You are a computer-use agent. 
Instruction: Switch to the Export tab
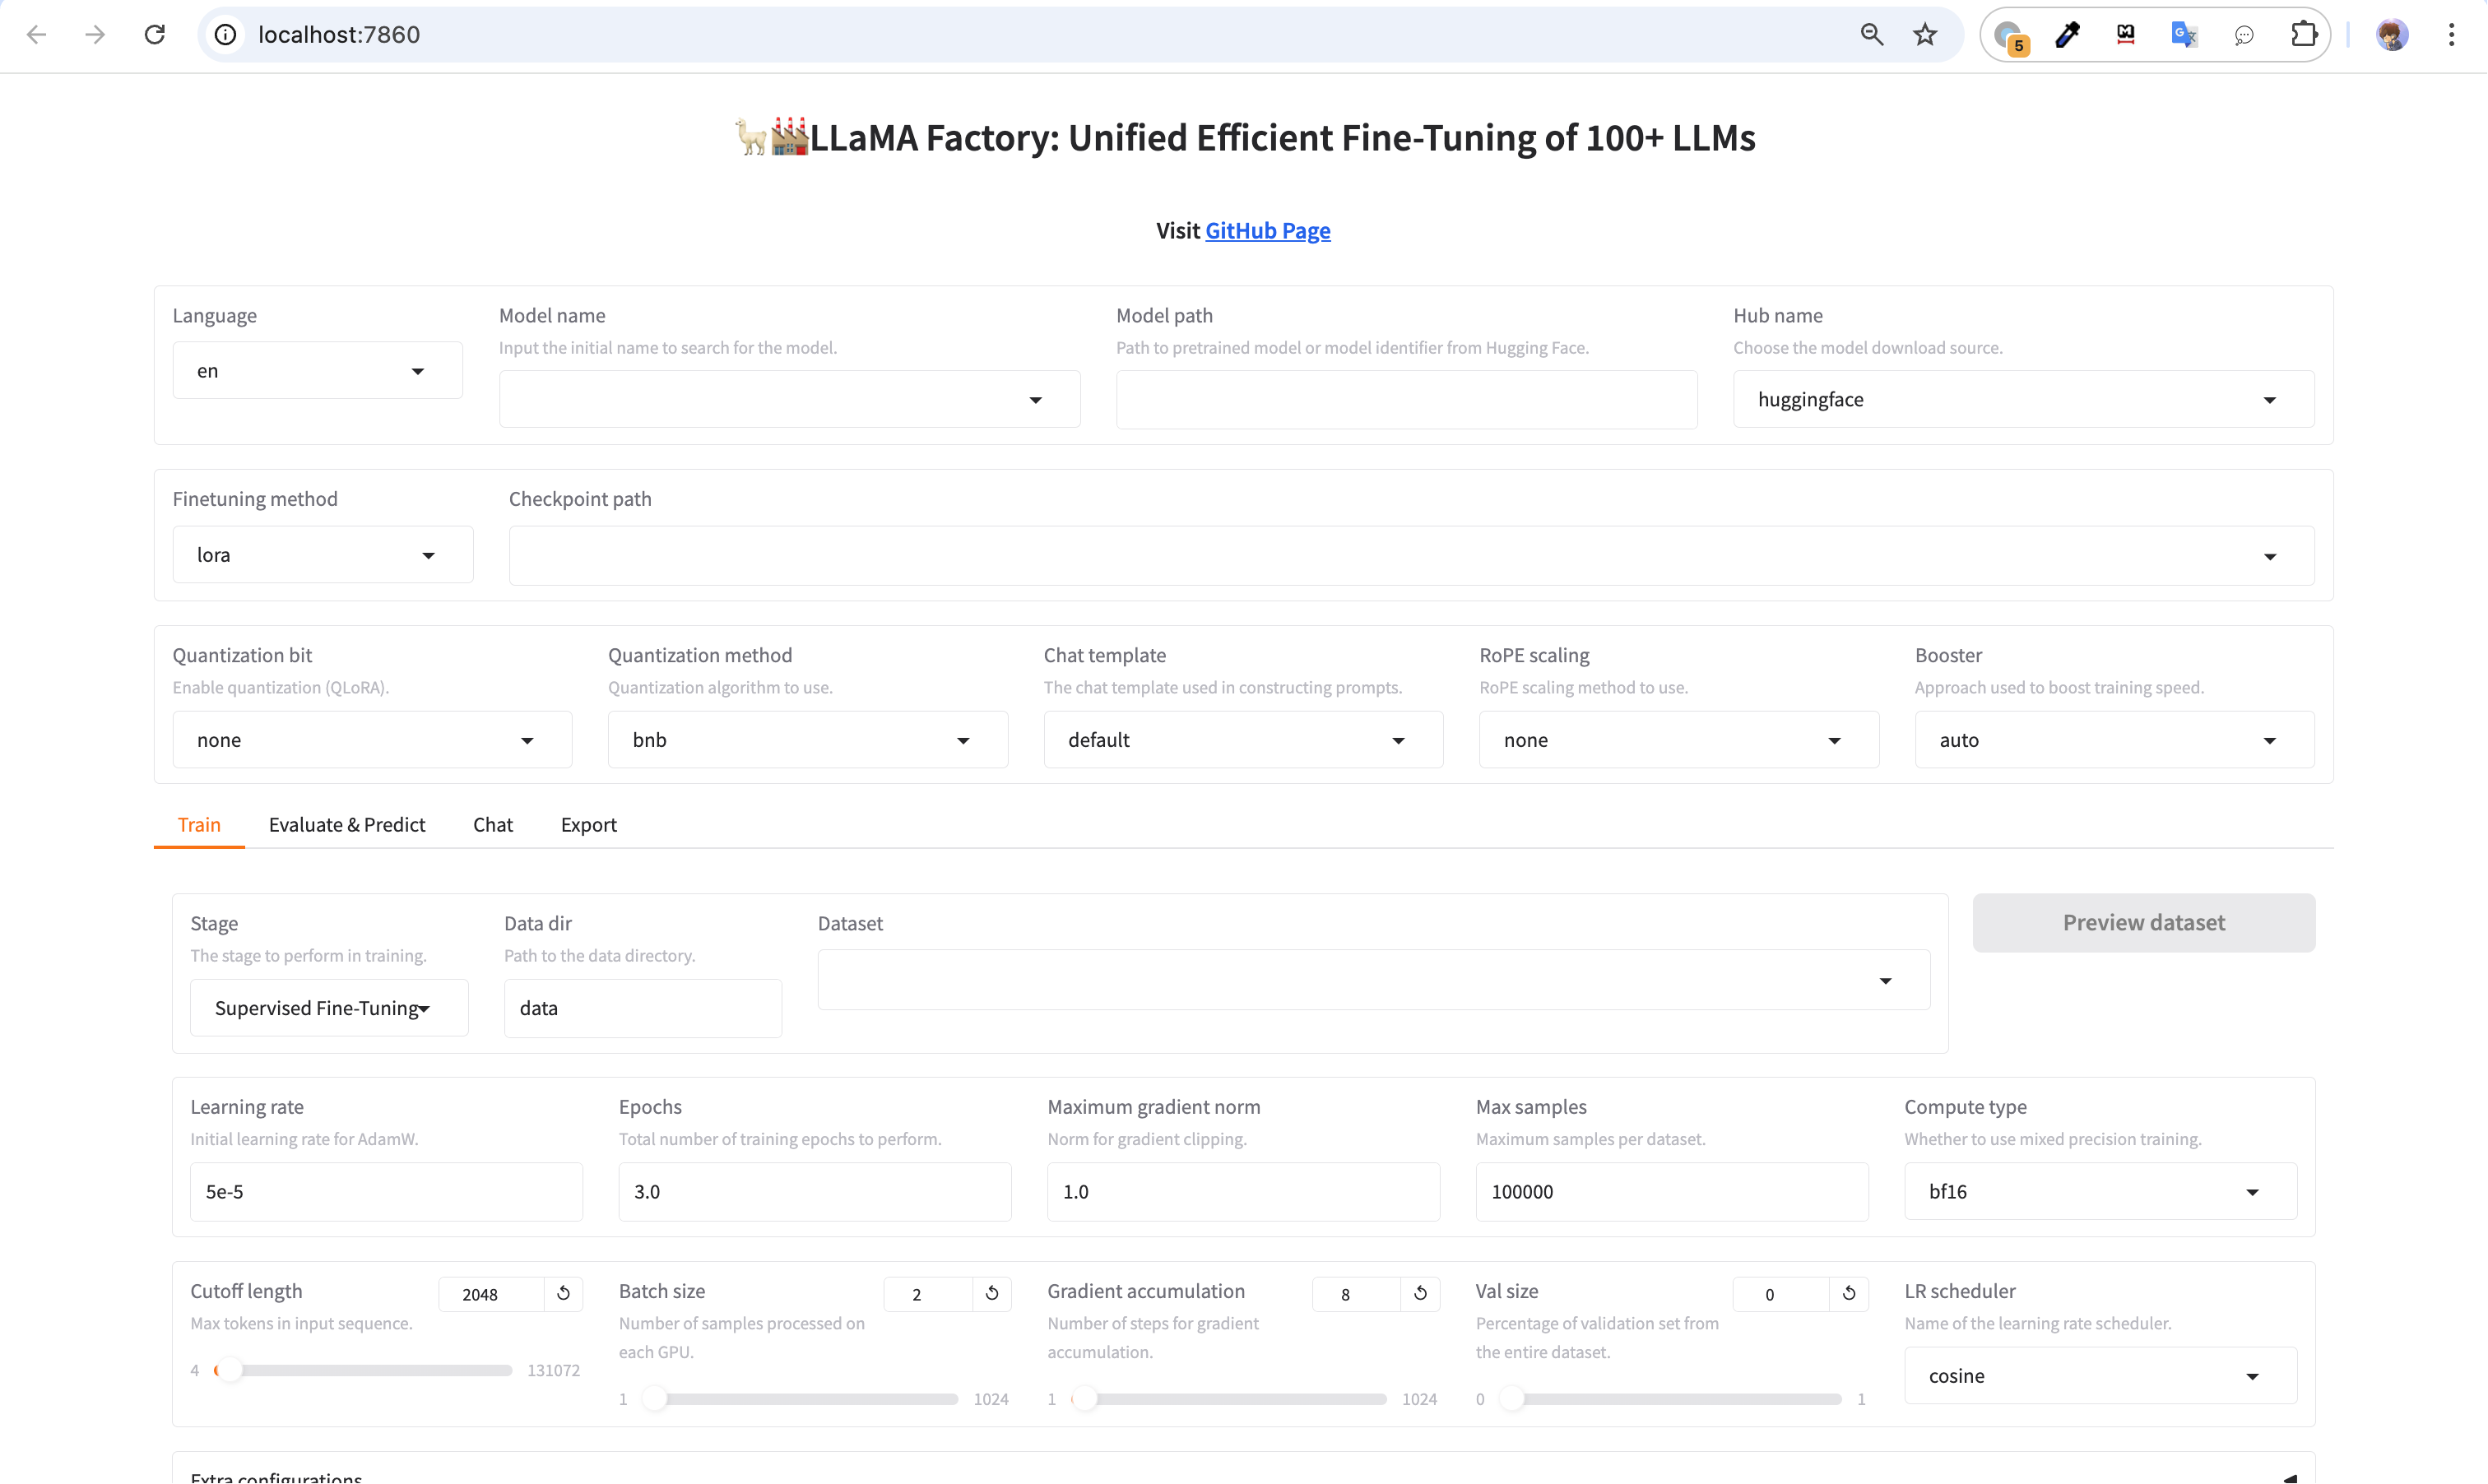pyautogui.click(x=589, y=825)
